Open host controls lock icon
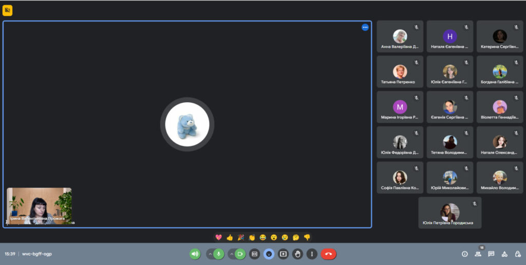Viewport: 526px width, 265px height. click(517, 254)
